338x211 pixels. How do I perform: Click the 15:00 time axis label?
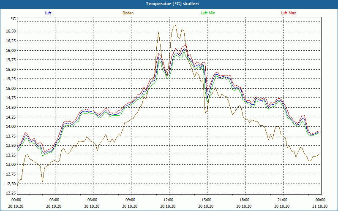(207, 200)
